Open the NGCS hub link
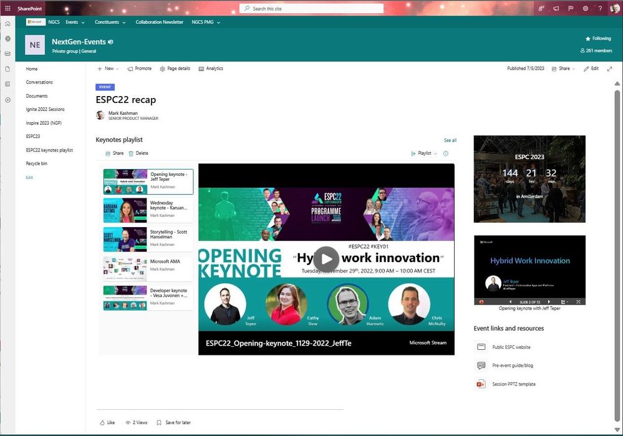The height and width of the screenshot is (436, 623). [x=54, y=22]
